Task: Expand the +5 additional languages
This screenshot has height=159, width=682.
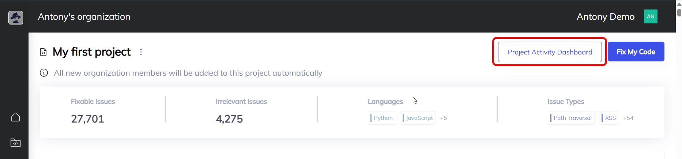Action: point(443,118)
